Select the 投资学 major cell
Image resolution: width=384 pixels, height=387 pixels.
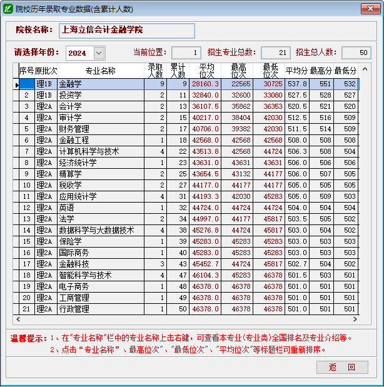(101, 95)
